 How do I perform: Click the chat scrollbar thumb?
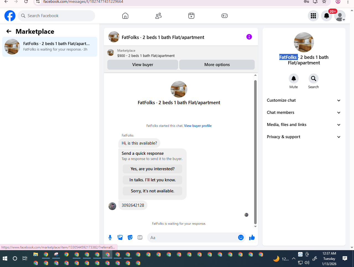click(x=255, y=152)
